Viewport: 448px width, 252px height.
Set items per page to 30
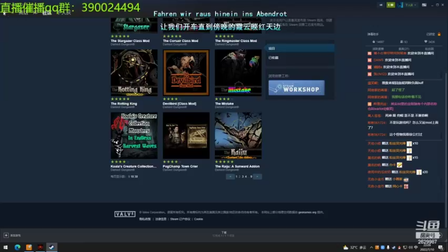pyautogui.click(x=136, y=176)
